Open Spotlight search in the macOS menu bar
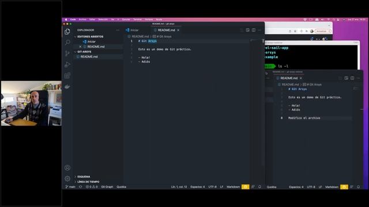The width and height of the screenshot is (369, 207). [x=333, y=20]
